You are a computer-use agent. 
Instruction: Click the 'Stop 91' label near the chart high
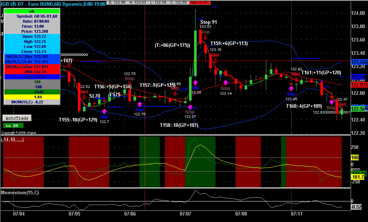pyautogui.click(x=209, y=22)
